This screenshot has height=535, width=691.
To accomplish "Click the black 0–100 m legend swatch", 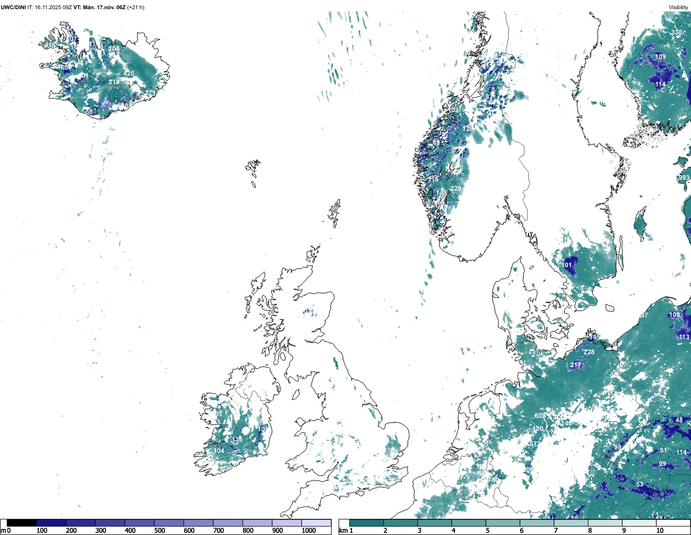I will tap(22, 523).
